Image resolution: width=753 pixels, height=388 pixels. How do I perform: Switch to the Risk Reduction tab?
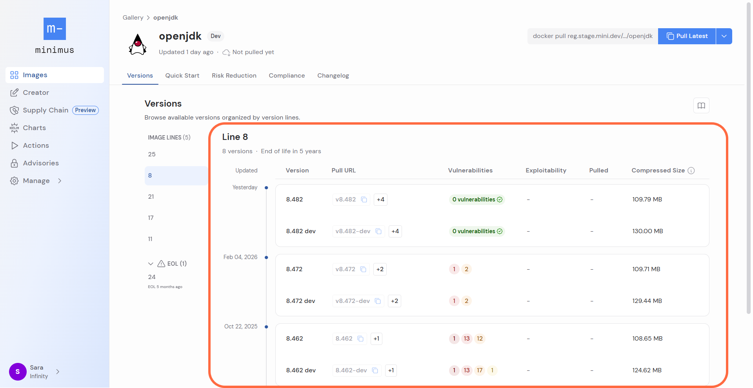[234, 76]
